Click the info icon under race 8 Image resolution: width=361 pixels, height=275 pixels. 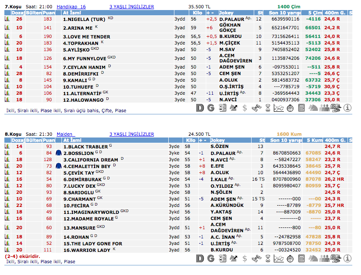pyautogui.click(x=347, y=258)
